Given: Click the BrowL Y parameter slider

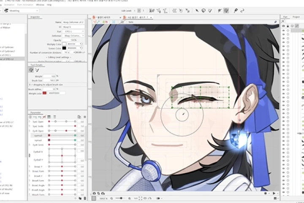Looking at the screenshot, I should 62,167.
